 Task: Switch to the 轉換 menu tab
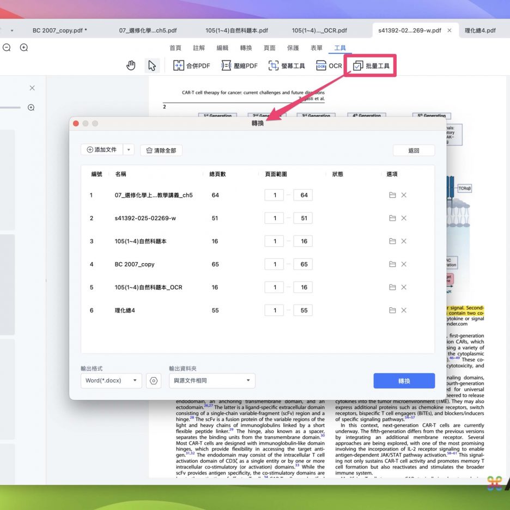[x=246, y=48]
